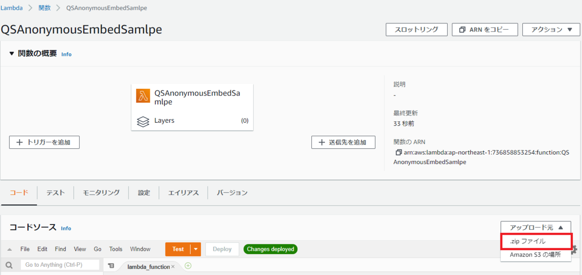Image resolution: width=582 pixels, height=275 pixels.
Task: Click the QSAnonymousEmbedSamlpe breadcrumb text
Action: pos(107,8)
